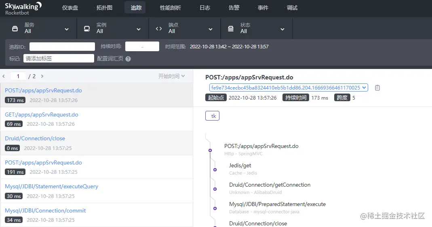Click the 69 ms duration badge

[13, 124]
